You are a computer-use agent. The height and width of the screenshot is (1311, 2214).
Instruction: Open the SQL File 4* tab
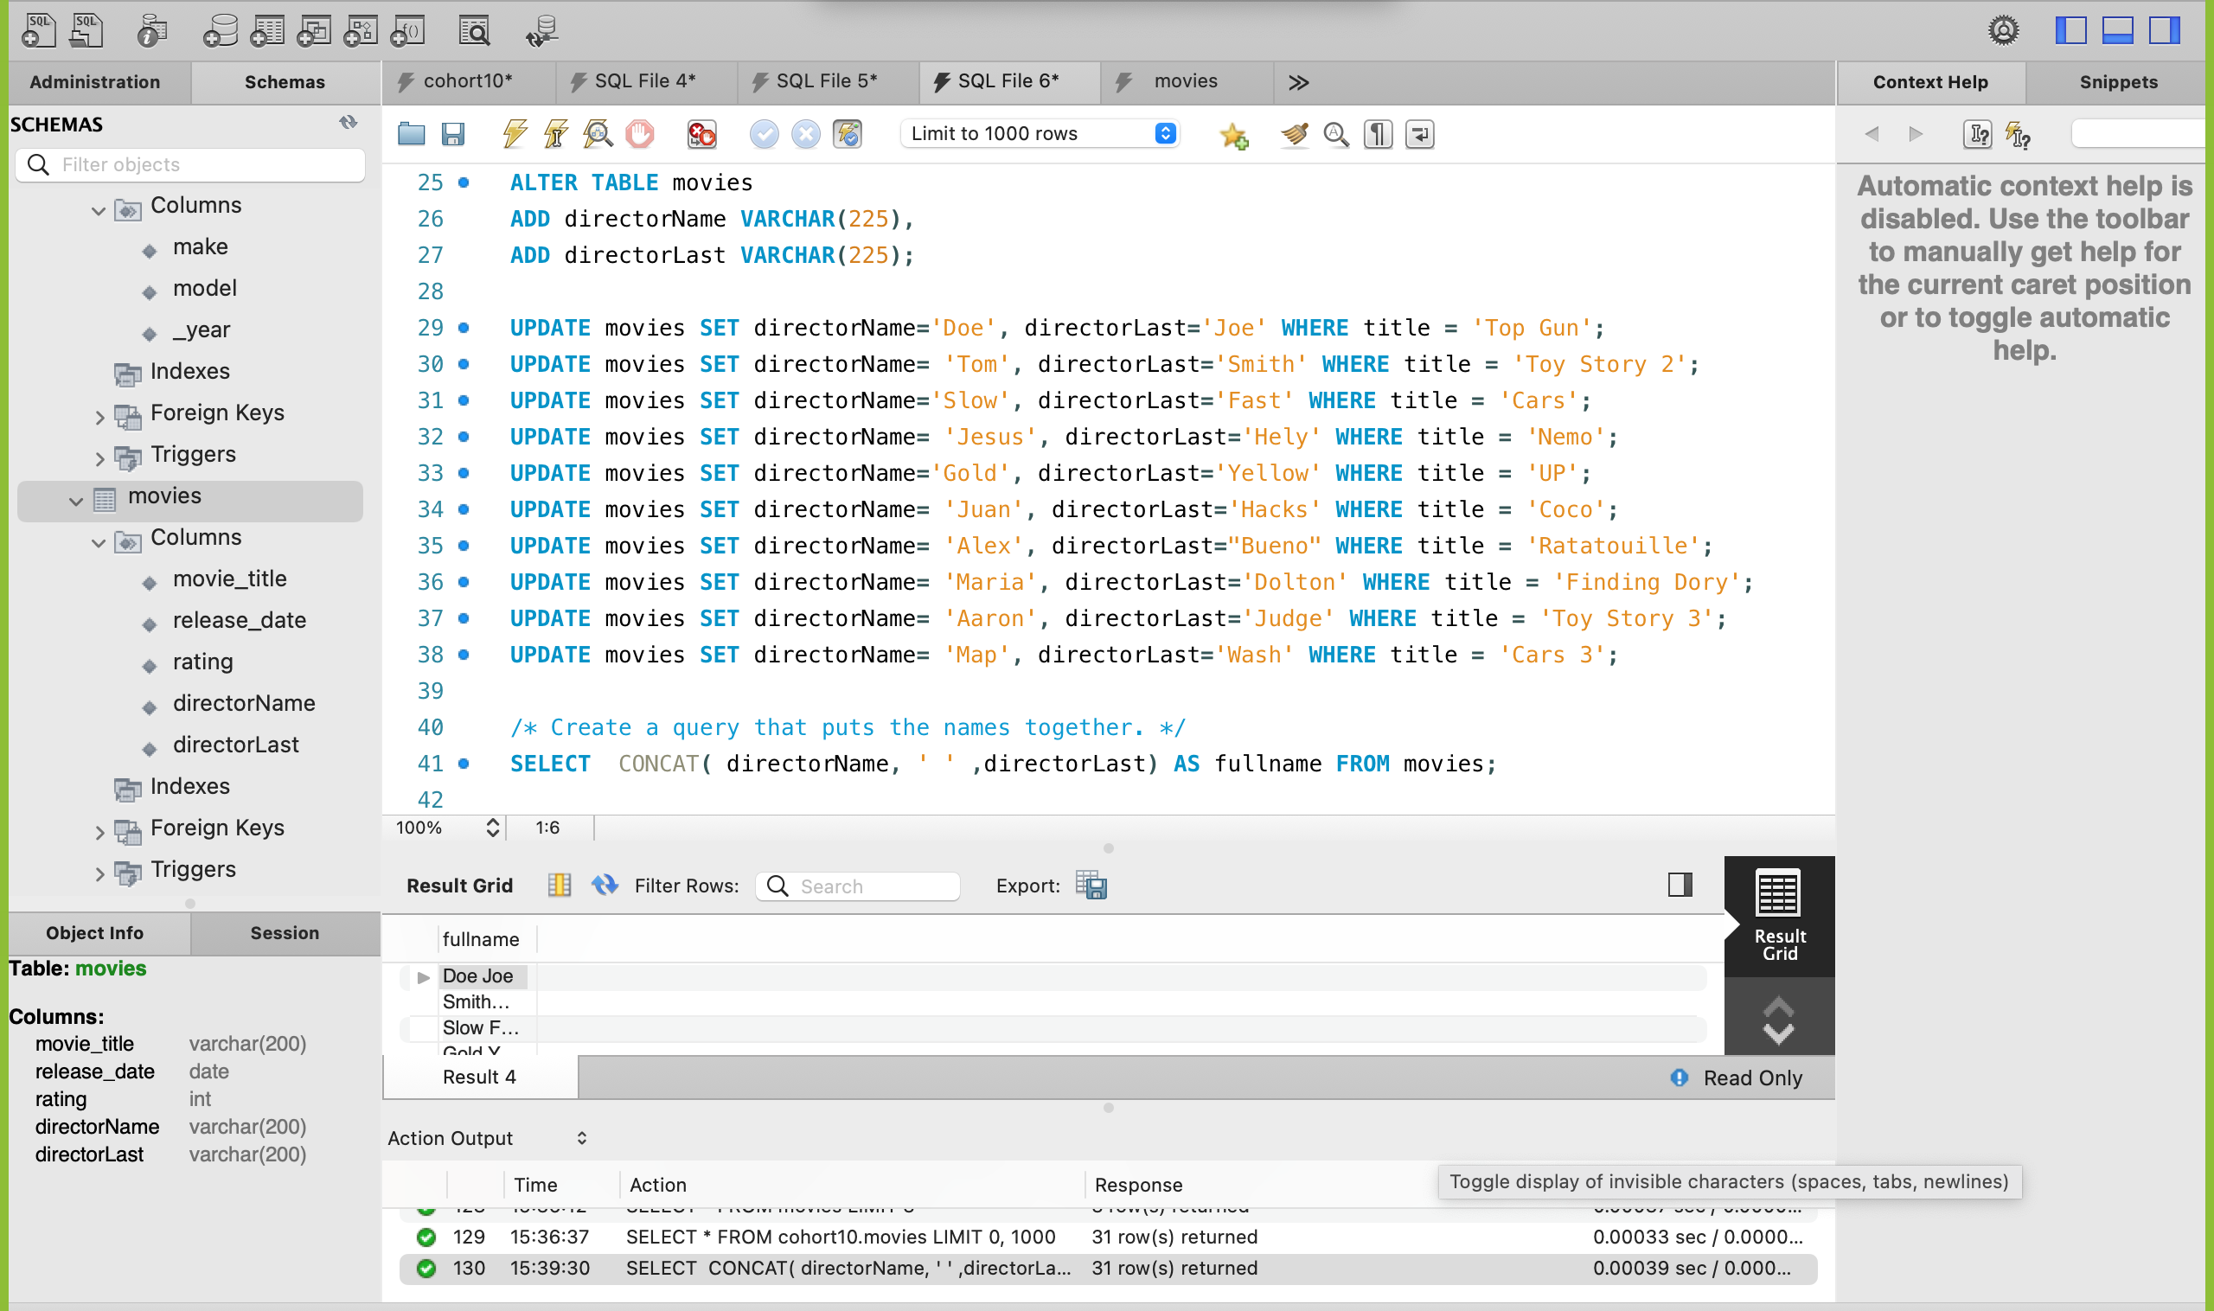[645, 81]
